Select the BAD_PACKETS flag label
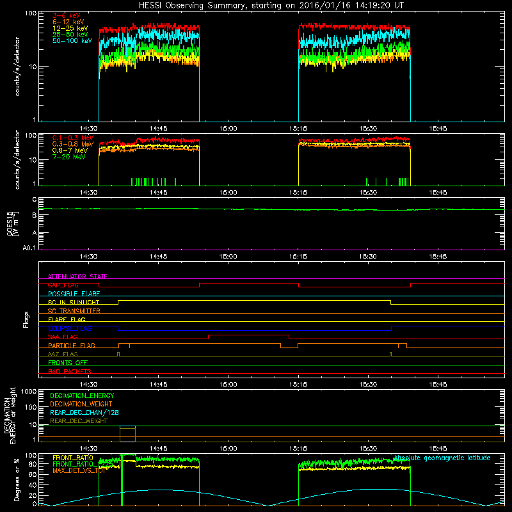512x512 pixels. point(70,371)
